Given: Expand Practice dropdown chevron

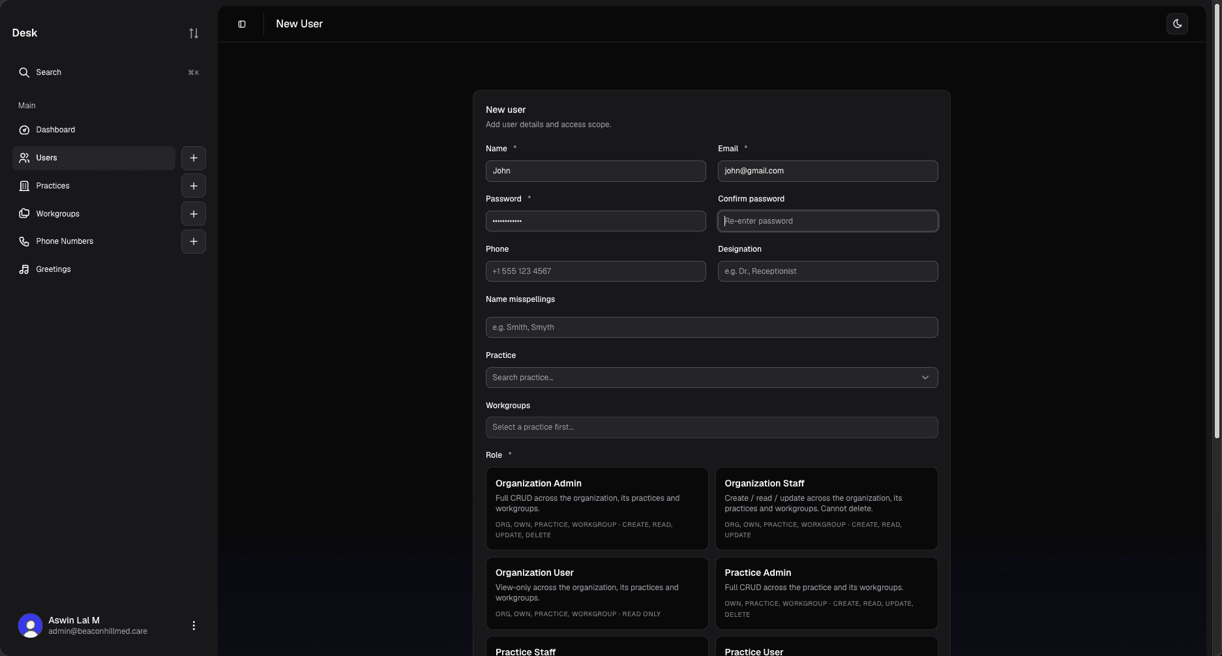Looking at the screenshot, I should click(925, 378).
